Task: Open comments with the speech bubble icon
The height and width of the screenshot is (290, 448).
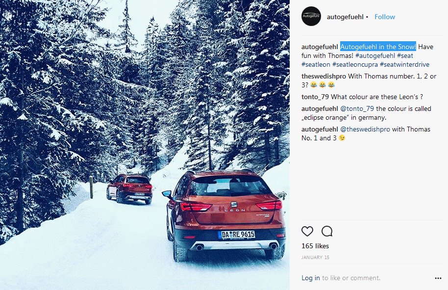Action: pyautogui.click(x=327, y=231)
